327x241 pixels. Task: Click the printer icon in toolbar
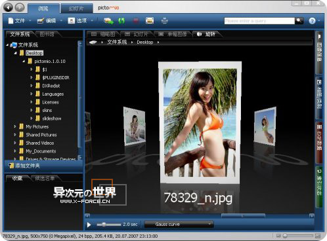pyautogui.click(x=164, y=21)
